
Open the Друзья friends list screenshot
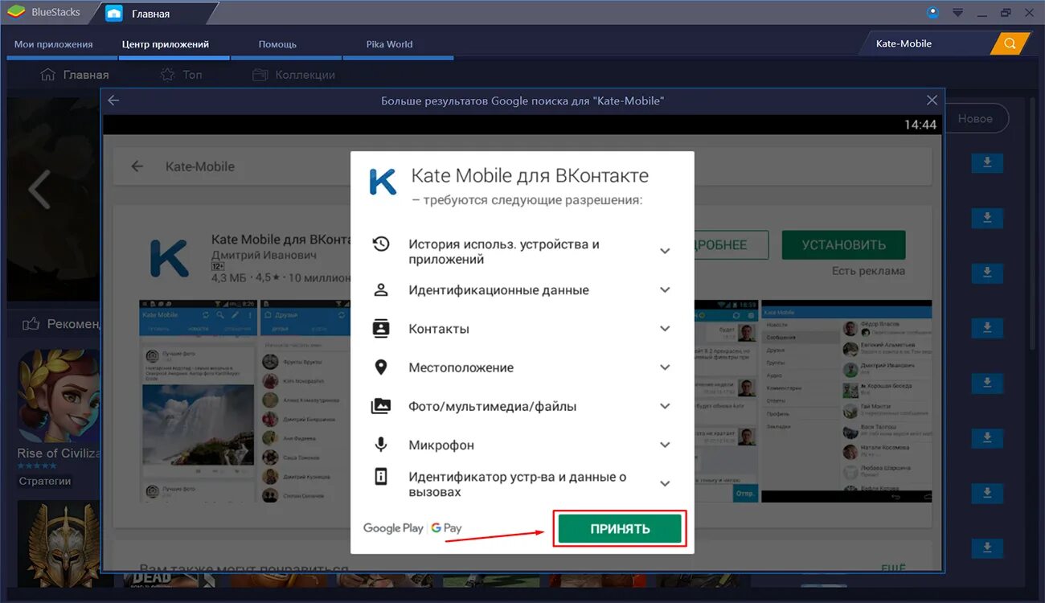point(306,402)
